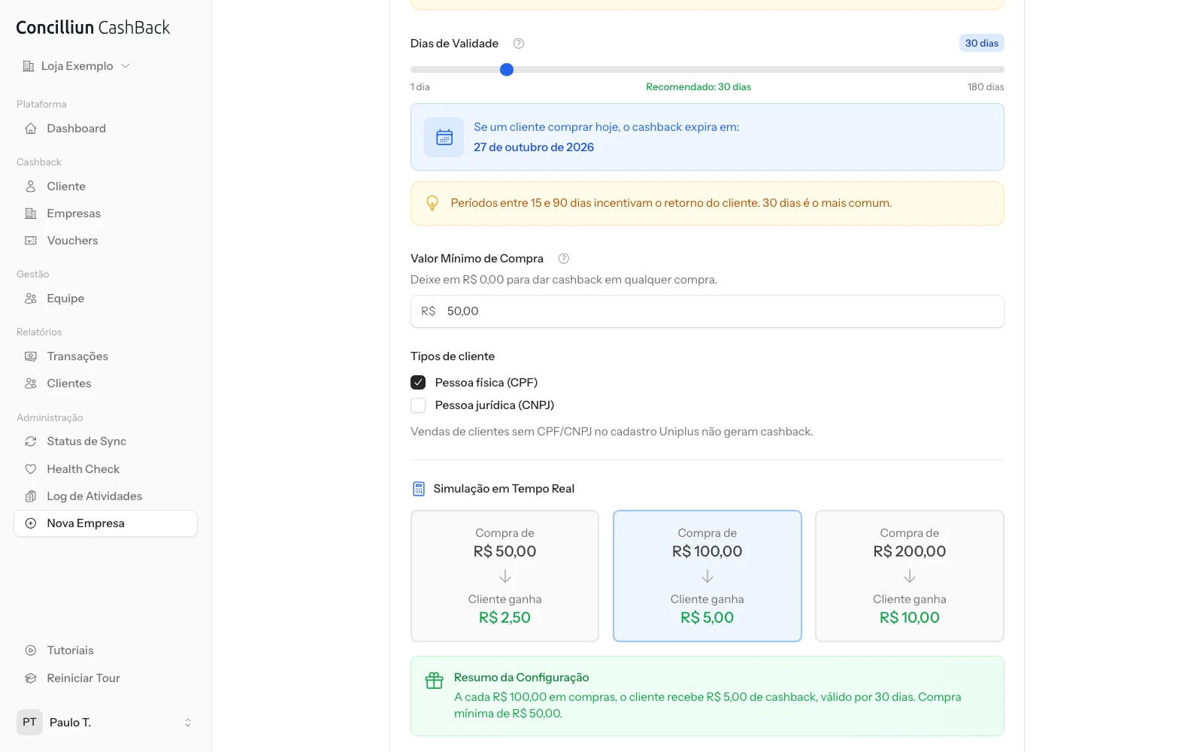Click the calendar icon in expiry box

[444, 138]
